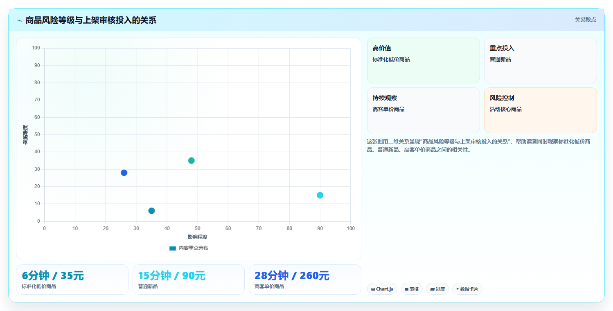The height and width of the screenshot is (311, 613).
Task: Click the 6分钟 / 35元 stat card
Action: click(72, 280)
